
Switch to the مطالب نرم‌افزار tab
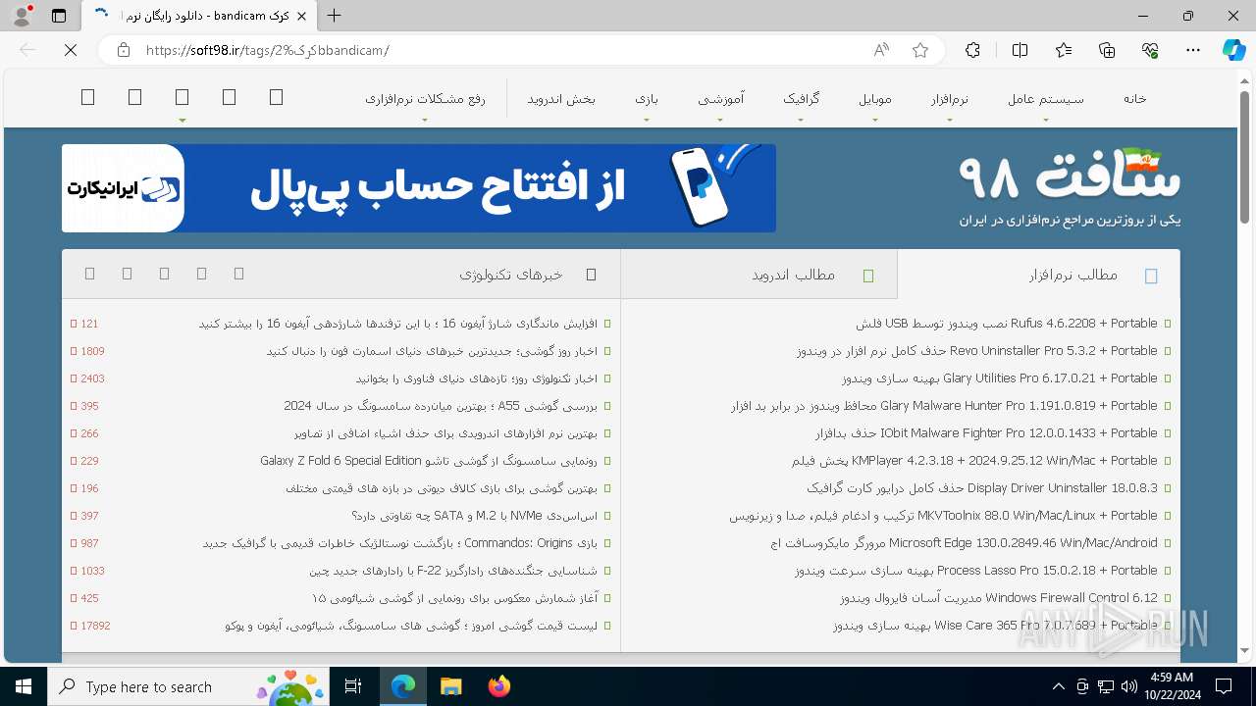(x=1038, y=275)
